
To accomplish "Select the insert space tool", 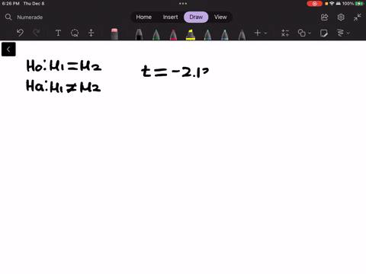I will [91, 33].
